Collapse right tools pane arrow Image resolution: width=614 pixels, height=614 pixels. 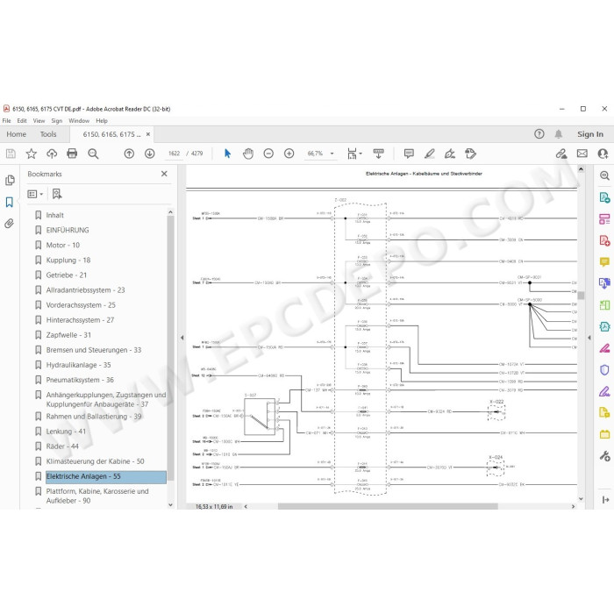tap(589, 338)
